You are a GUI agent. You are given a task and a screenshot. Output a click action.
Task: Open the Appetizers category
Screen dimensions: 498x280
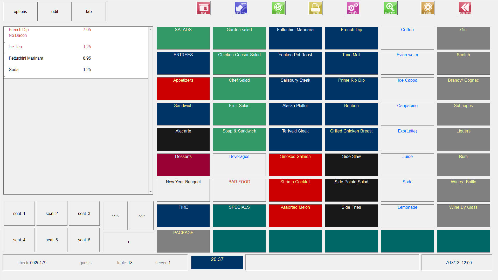click(183, 89)
